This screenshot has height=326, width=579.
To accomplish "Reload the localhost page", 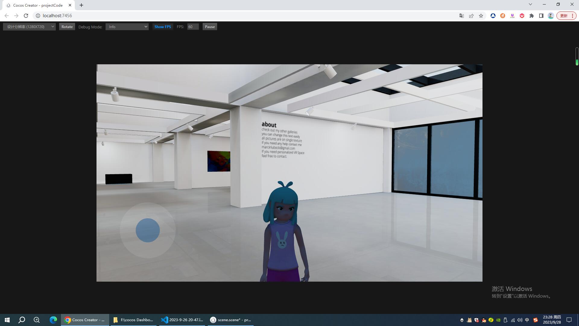I will pos(26,16).
